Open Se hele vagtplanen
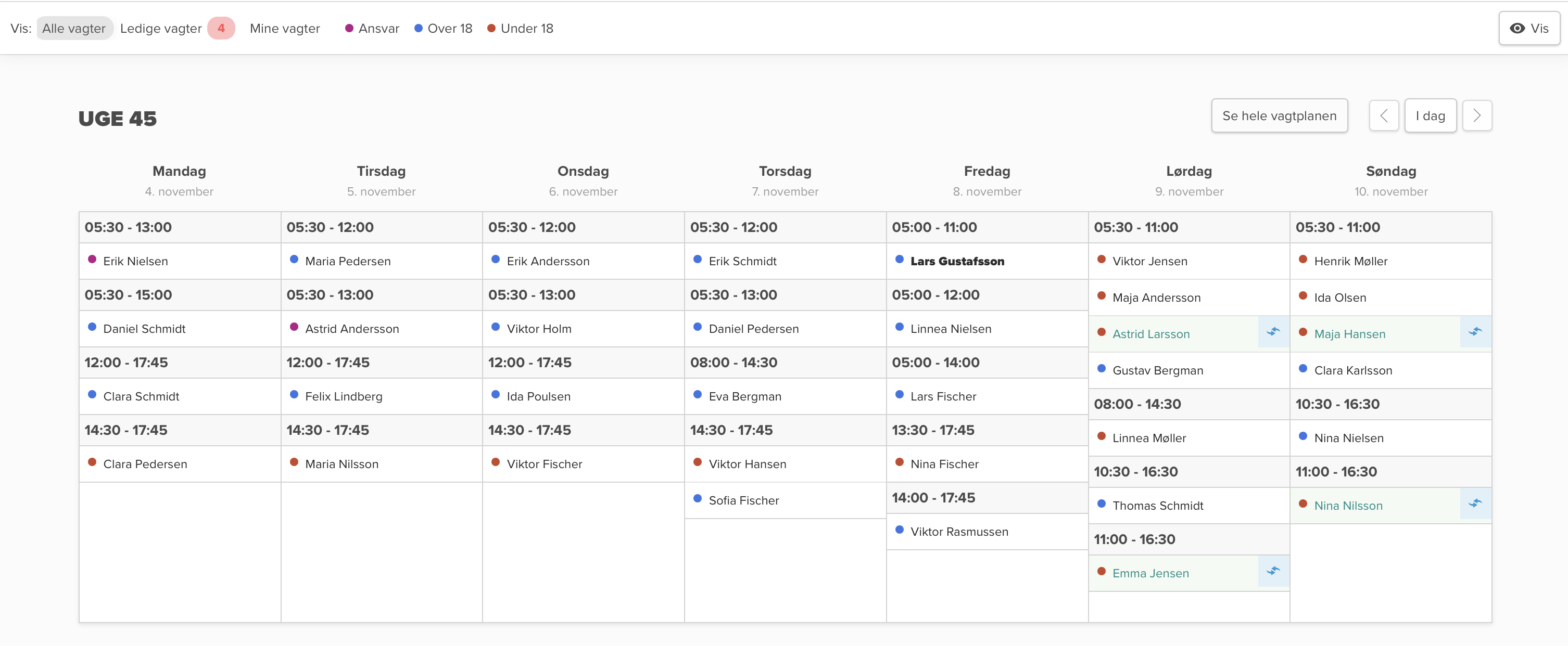This screenshot has height=646, width=1568. click(1279, 115)
